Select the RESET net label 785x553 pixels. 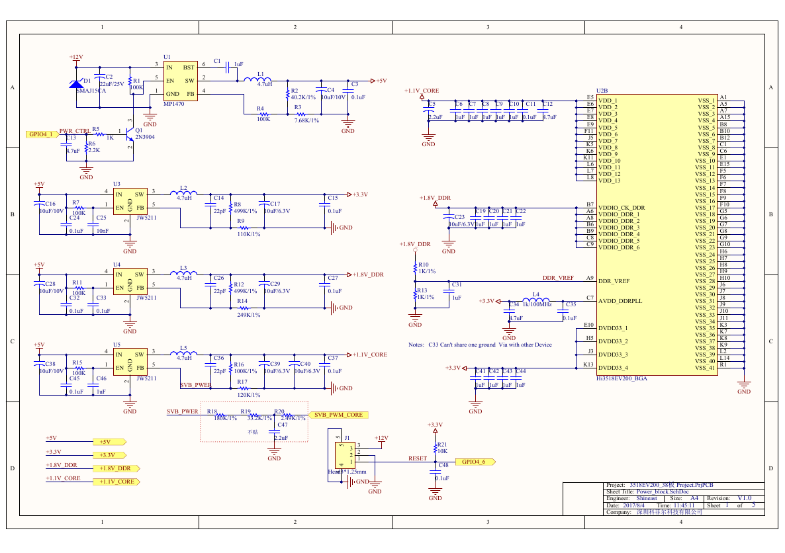(x=418, y=458)
